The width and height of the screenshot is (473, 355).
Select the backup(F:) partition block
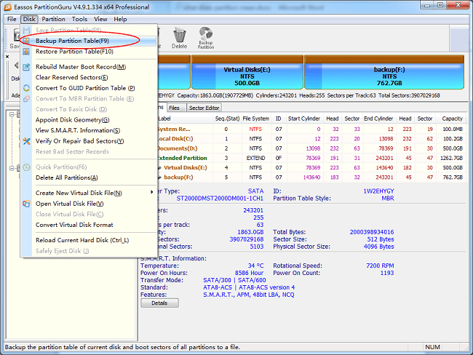click(x=384, y=73)
